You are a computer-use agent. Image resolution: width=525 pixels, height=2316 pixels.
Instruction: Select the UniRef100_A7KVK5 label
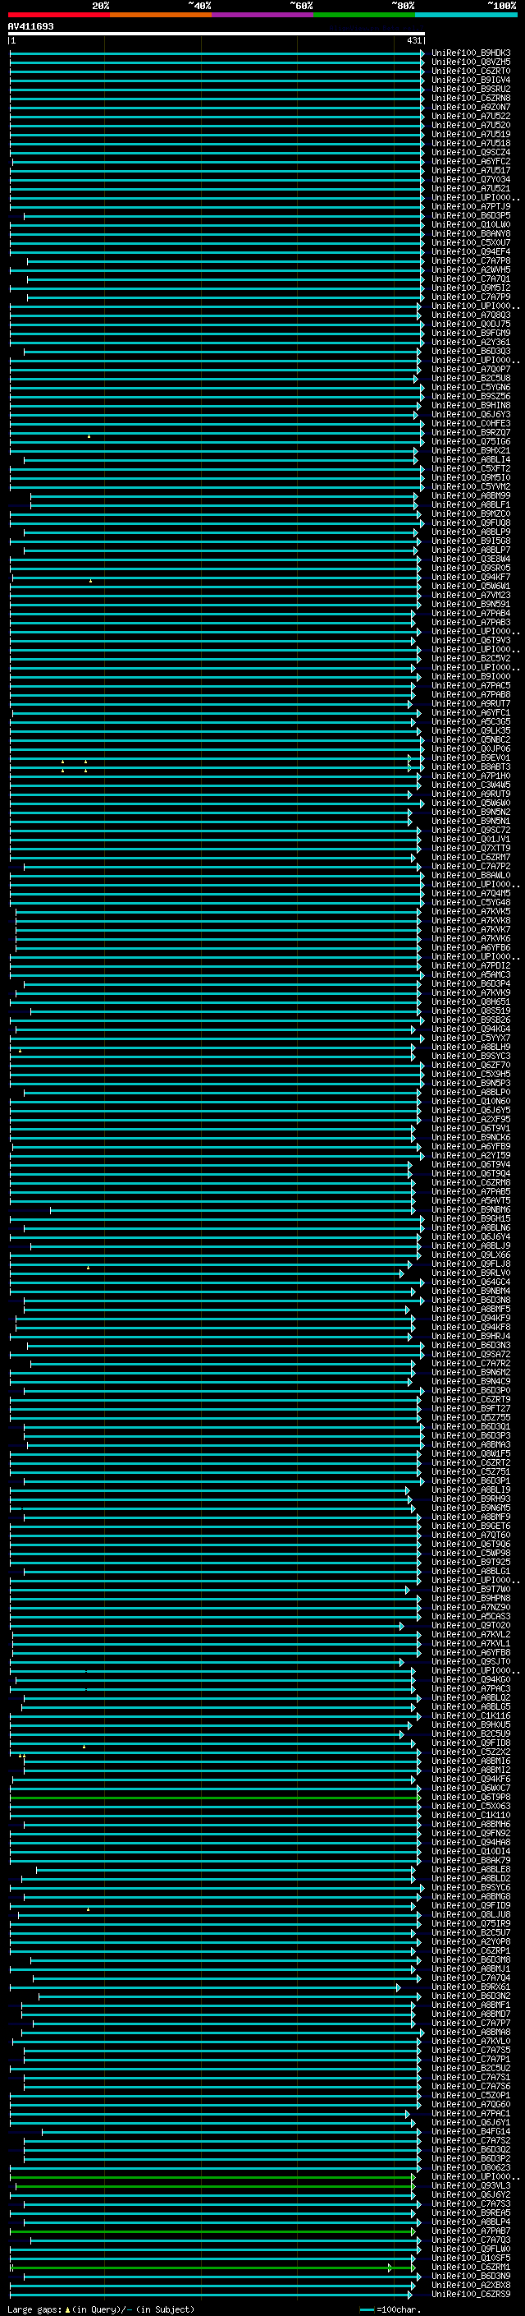pyautogui.click(x=470, y=912)
